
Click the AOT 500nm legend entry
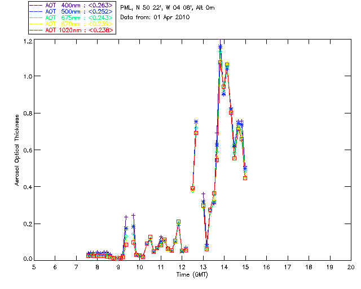click(x=71, y=11)
